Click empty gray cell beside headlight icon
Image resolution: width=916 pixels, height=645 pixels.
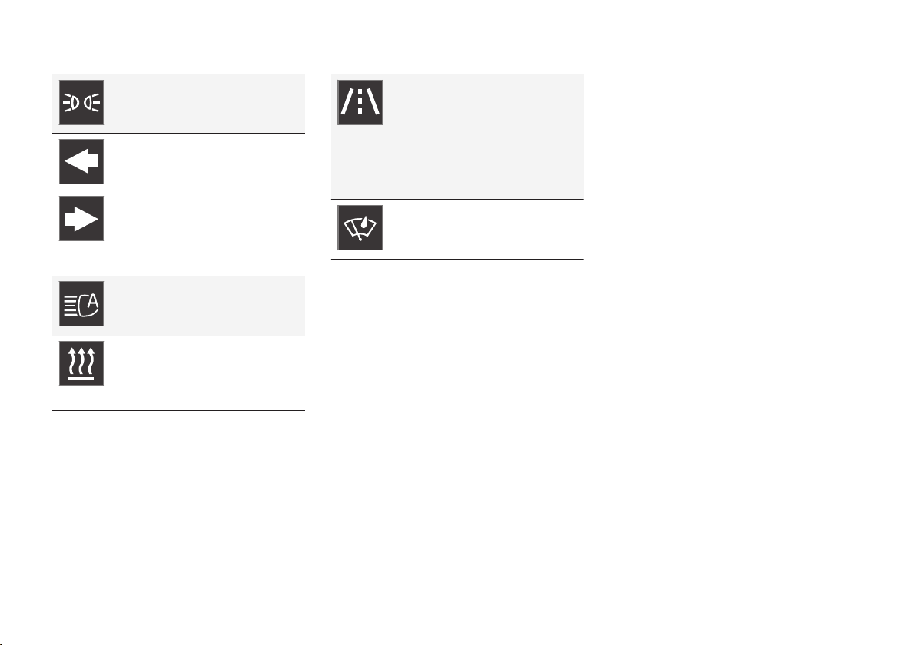click(208, 104)
